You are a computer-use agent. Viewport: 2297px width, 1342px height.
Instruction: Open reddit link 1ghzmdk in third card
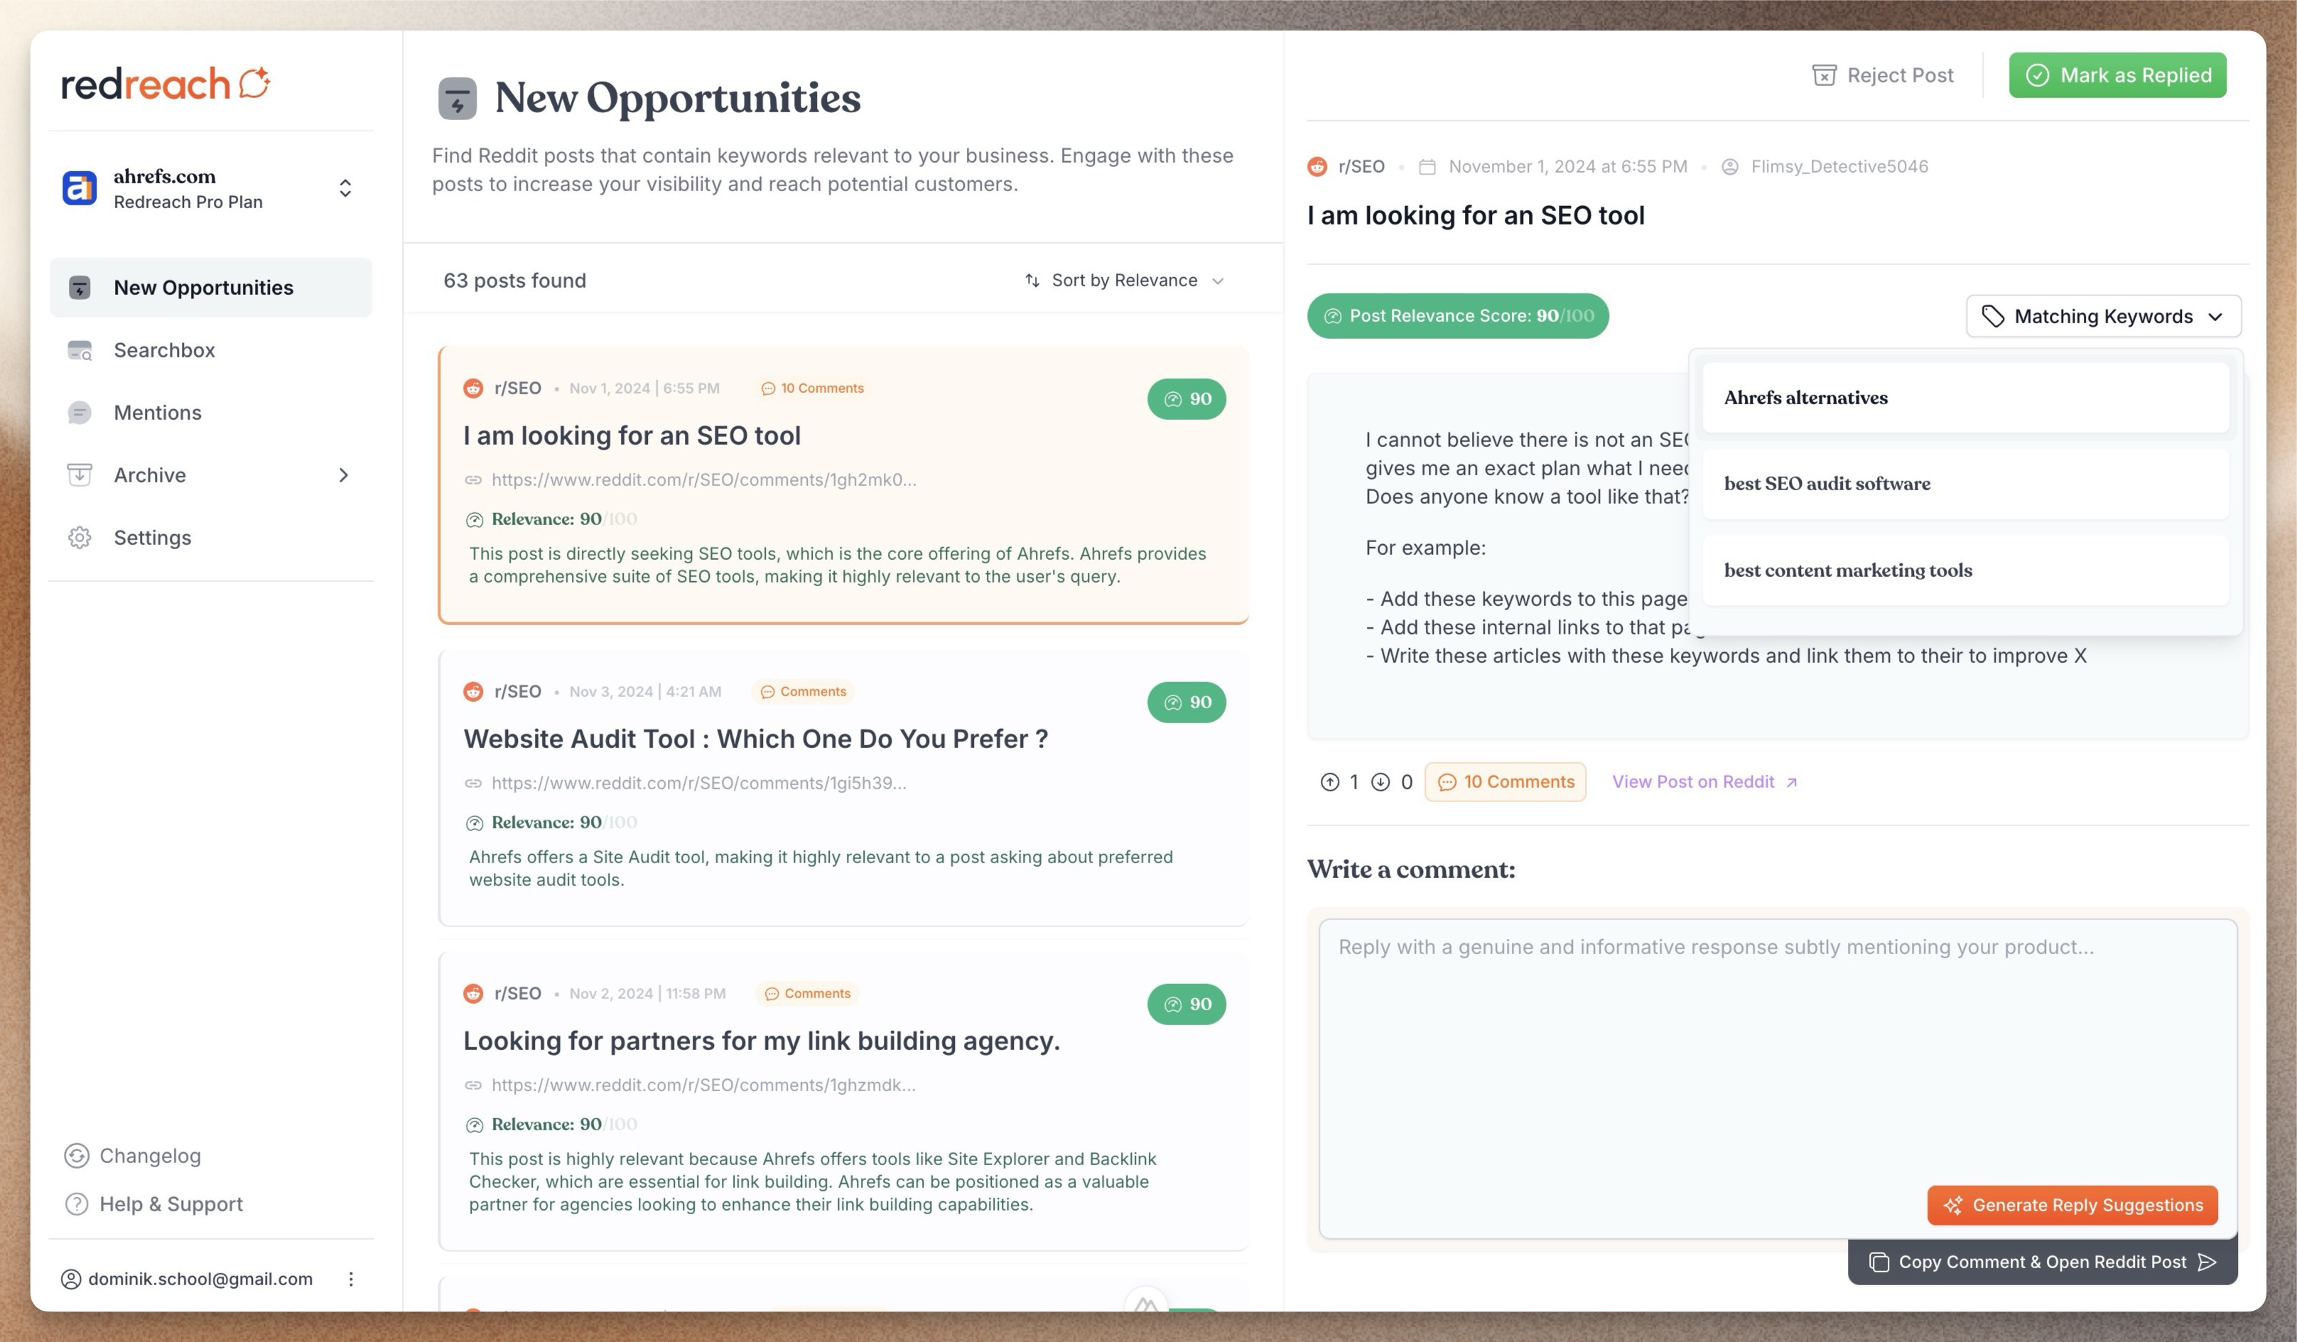pos(703,1085)
